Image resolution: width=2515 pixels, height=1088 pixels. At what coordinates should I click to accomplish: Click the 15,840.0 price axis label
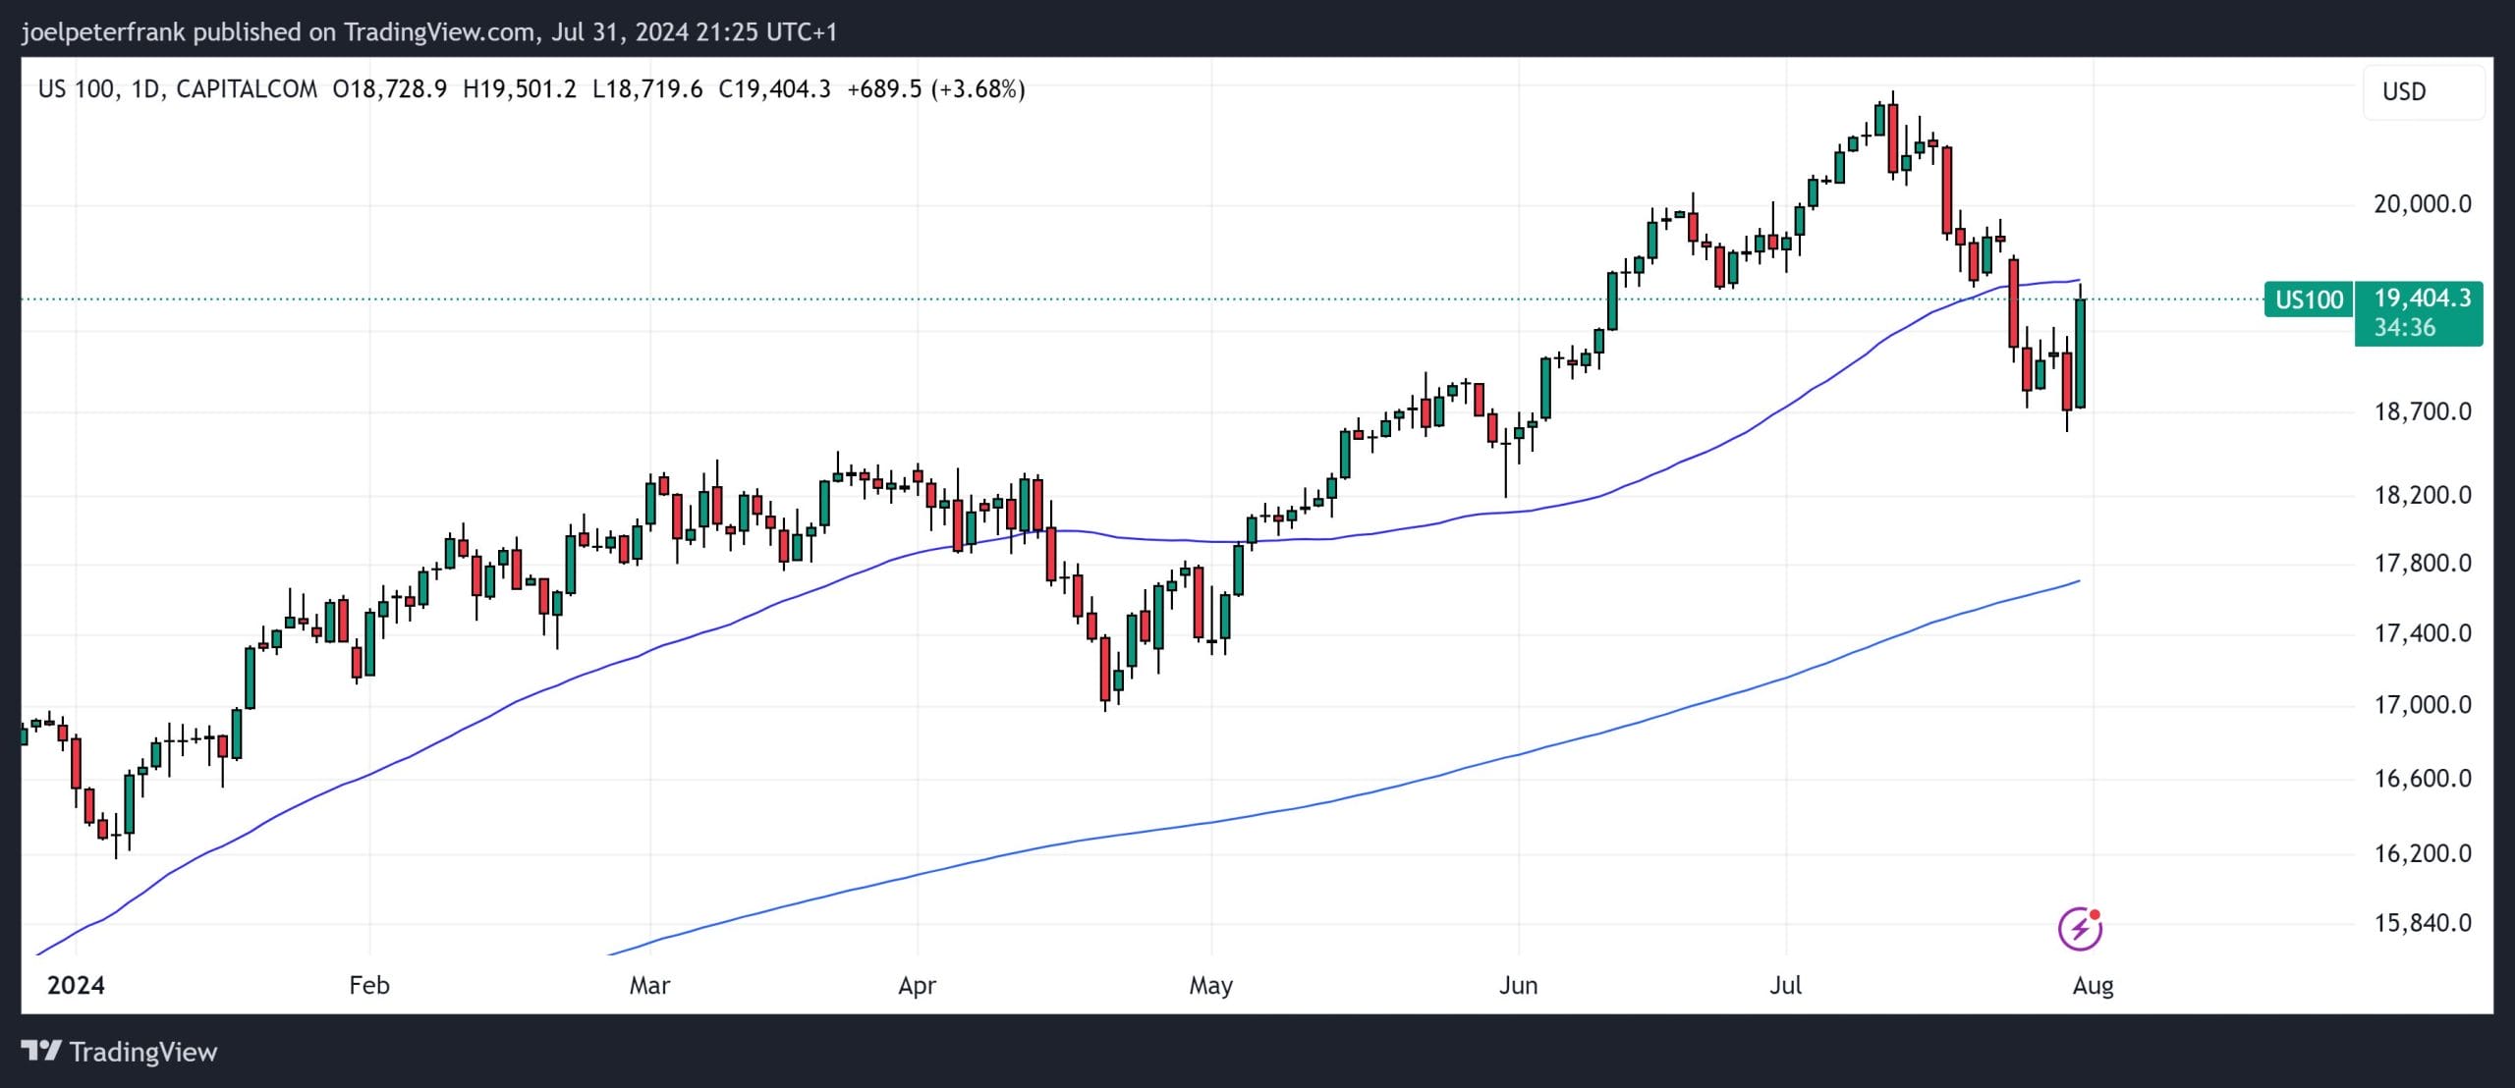coord(2422,923)
